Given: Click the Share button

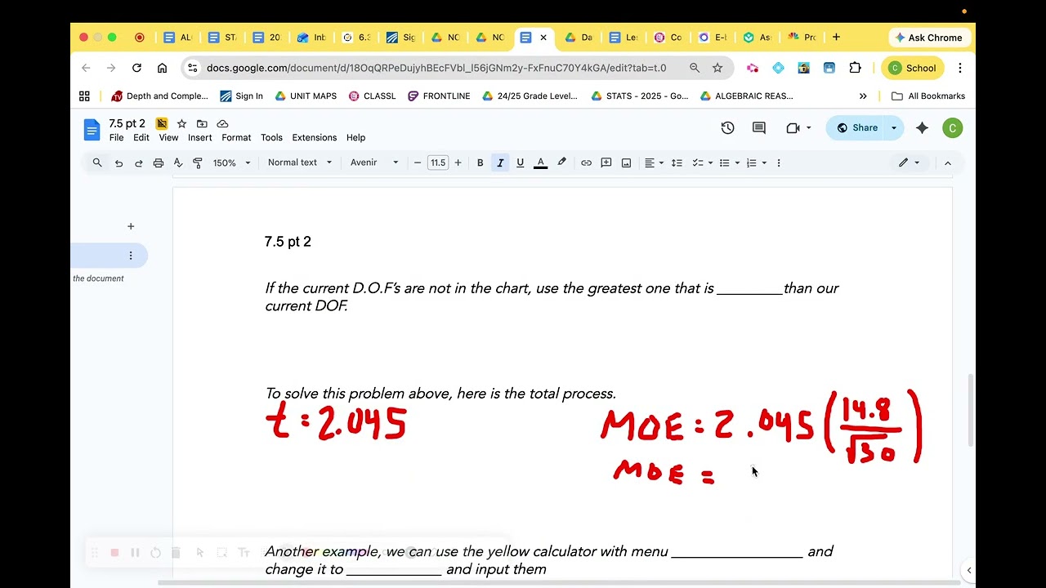Looking at the screenshot, I should 856,128.
